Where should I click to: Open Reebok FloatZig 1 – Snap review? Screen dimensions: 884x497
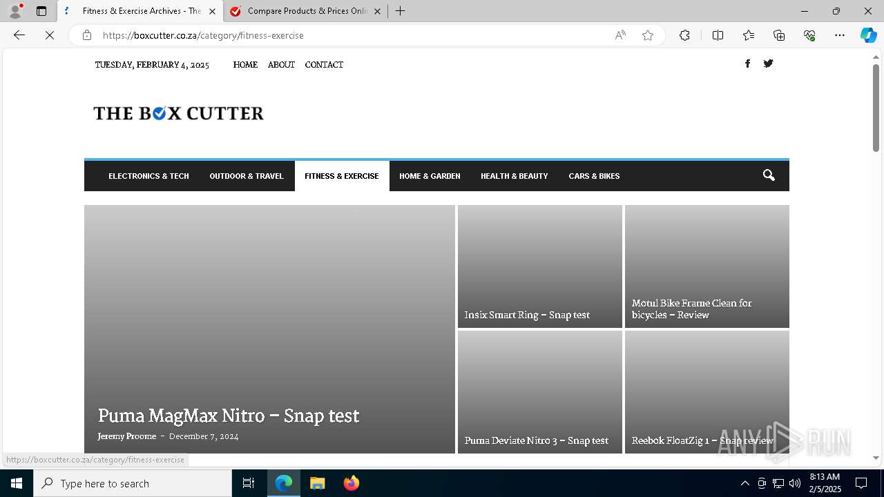pyautogui.click(x=702, y=440)
